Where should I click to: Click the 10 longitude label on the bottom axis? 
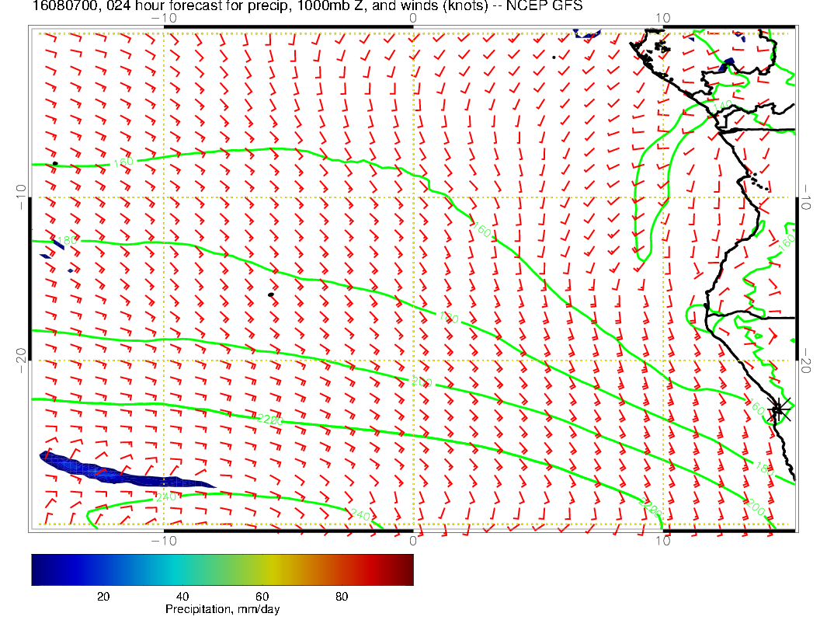point(662,540)
